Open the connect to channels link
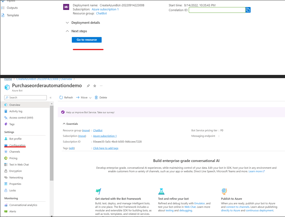Image resolution: width=285 pixels, height=217 pixels. [x=238, y=207]
